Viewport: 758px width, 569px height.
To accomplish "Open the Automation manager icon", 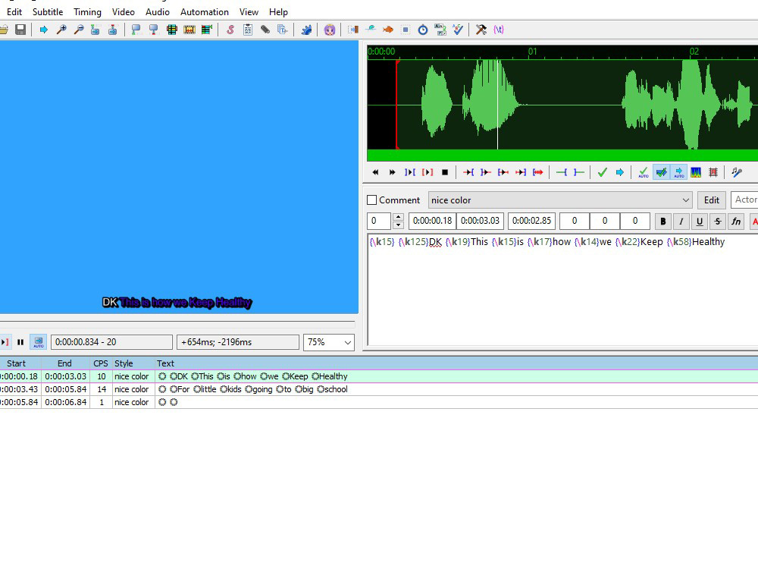I will (306, 30).
